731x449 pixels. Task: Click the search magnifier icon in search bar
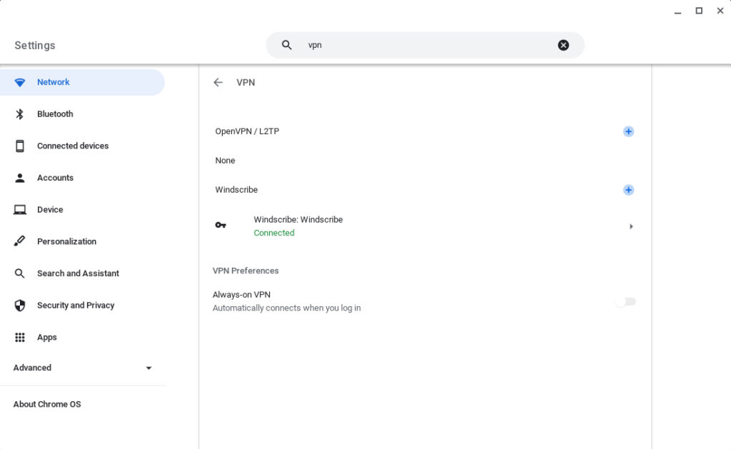[287, 45]
